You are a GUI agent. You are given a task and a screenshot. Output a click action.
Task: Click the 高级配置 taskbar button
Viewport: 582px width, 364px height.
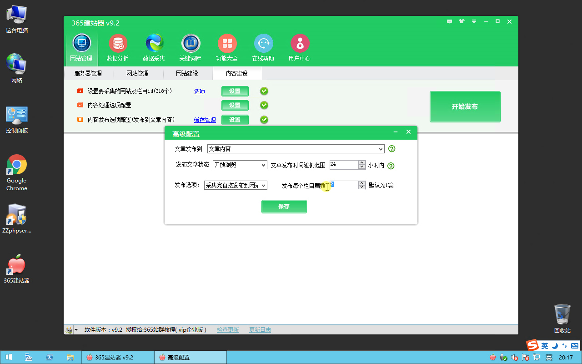click(x=190, y=357)
